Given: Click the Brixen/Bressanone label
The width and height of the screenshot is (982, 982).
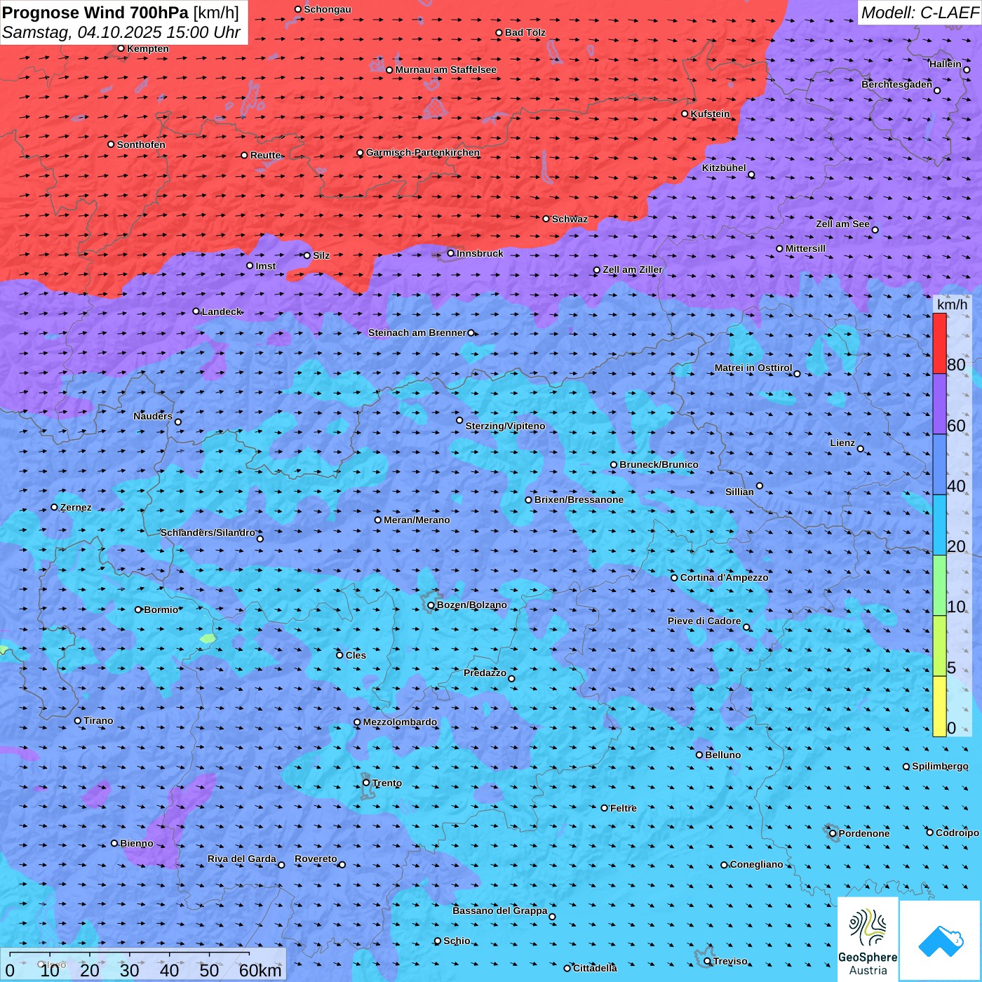Looking at the screenshot, I should click(x=579, y=499).
